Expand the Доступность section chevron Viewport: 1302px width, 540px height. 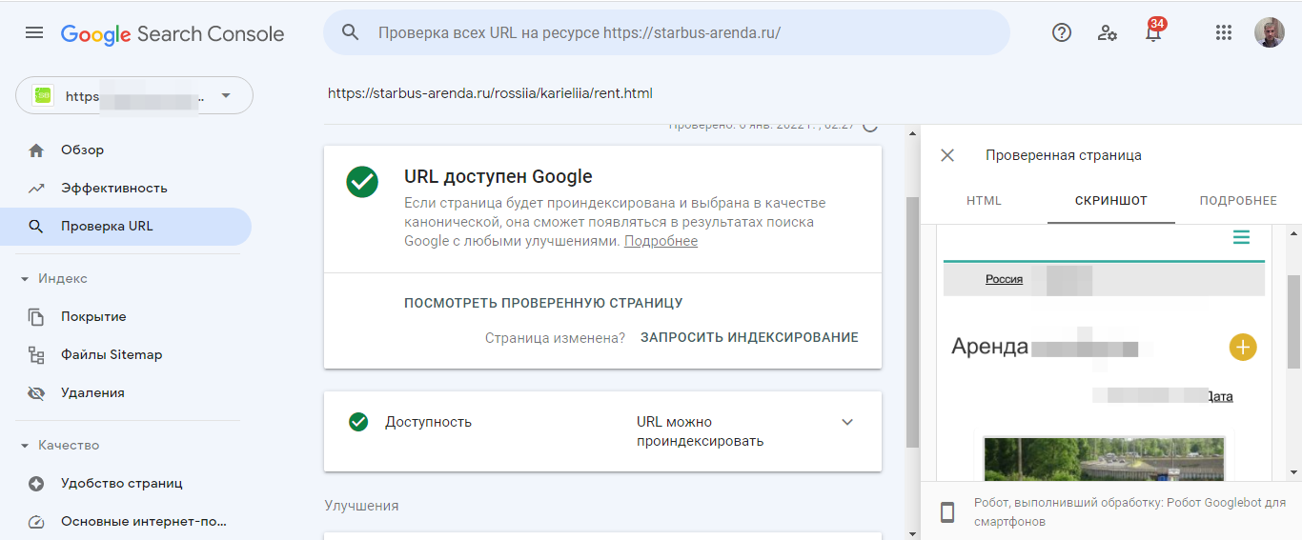(847, 422)
